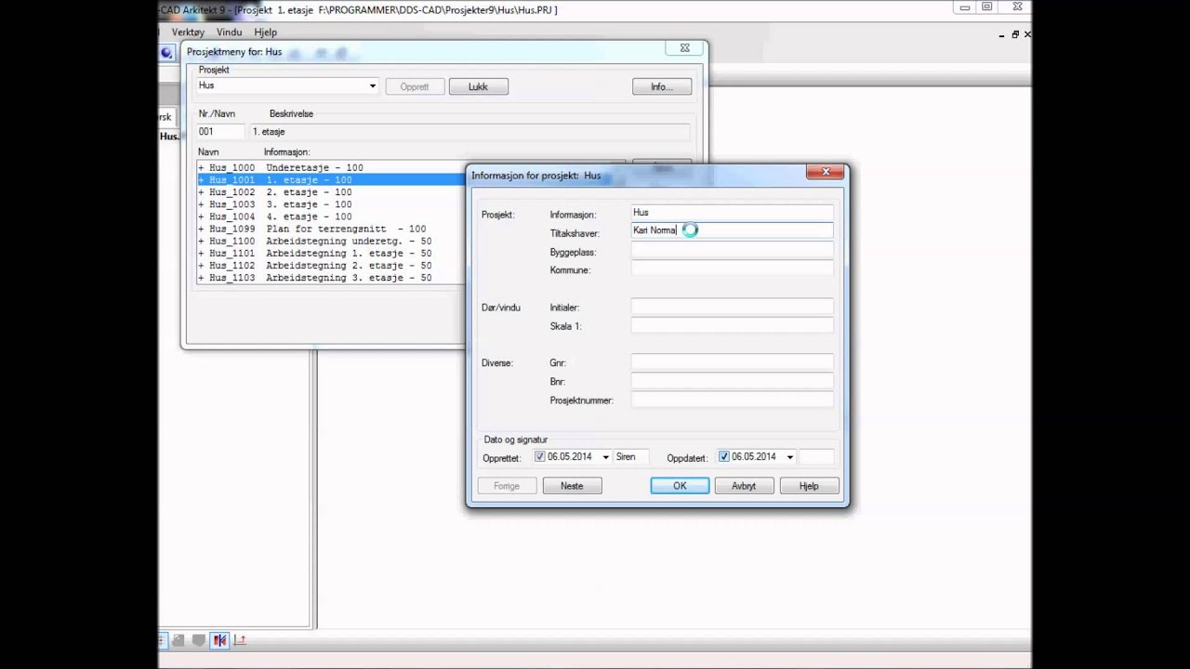The width and height of the screenshot is (1190, 669).
Task: Open the Hjelp menu
Action: click(x=266, y=32)
